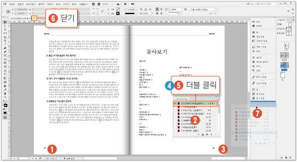This screenshot has height=162, width=297.
Task: Open the 편집(E) menu
Action: pyautogui.click(x=21, y=4)
